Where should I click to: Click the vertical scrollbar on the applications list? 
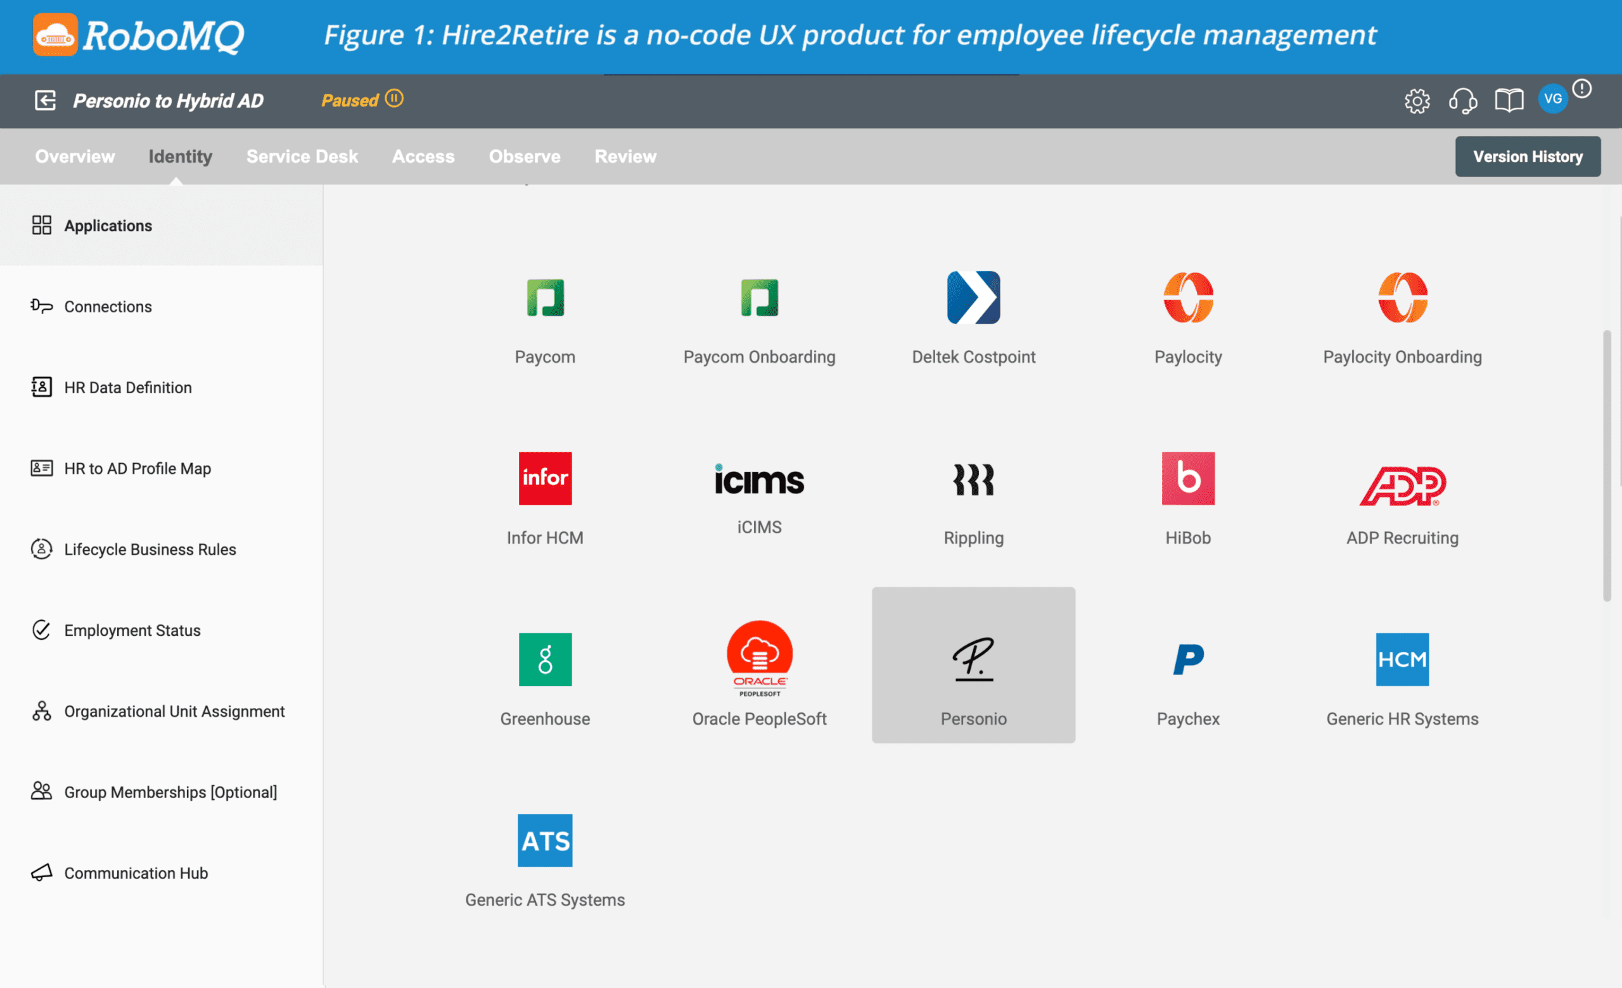1606,465
